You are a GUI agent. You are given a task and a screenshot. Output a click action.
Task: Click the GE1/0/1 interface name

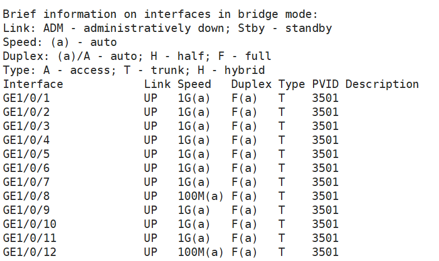[26, 99]
